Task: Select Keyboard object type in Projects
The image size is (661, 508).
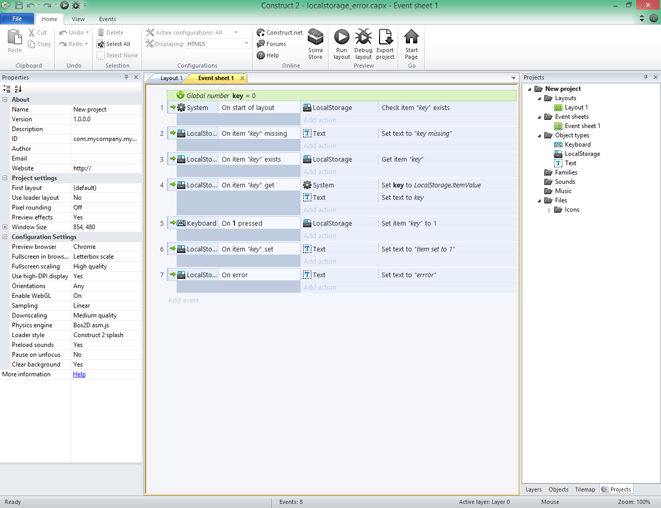Action: point(572,145)
